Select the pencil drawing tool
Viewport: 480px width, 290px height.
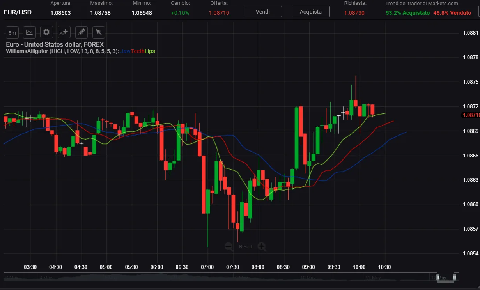pos(81,32)
